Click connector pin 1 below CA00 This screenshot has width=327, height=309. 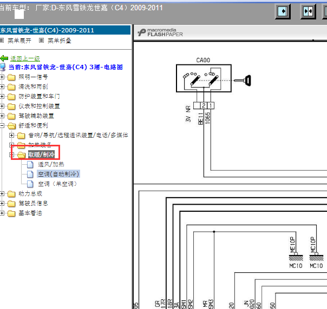(211, 105)
